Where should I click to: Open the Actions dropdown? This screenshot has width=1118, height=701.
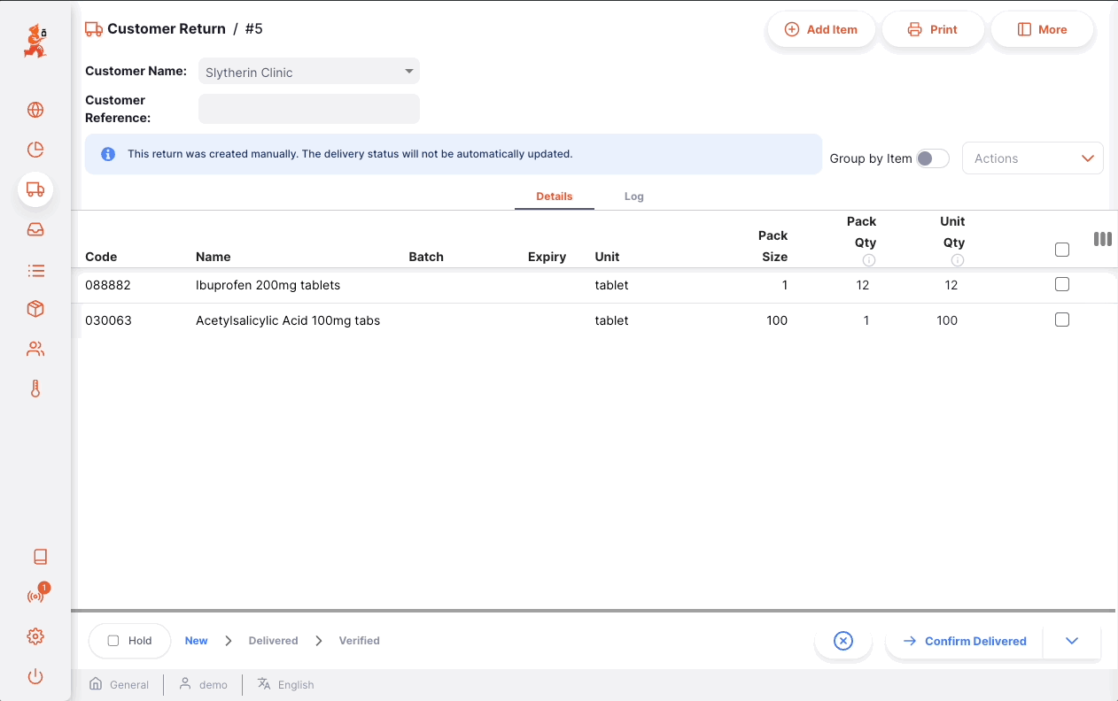coord(1033,158)
